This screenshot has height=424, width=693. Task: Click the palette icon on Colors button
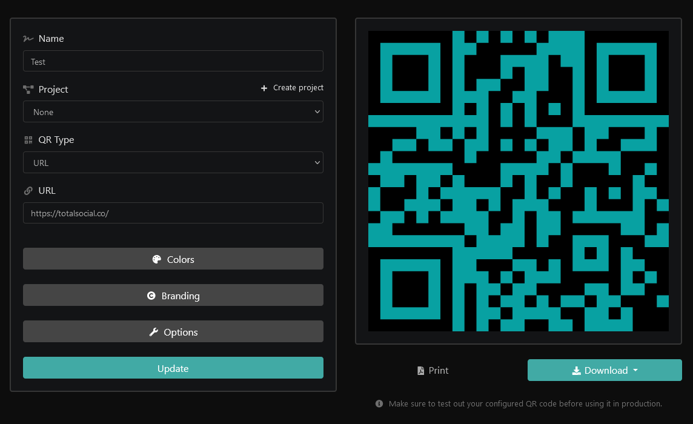pyautogui.click(x=156, y=259)
